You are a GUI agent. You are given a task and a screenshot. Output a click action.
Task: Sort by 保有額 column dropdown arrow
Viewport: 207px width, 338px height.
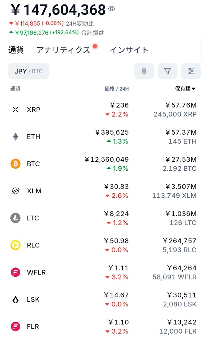[x=193, y=89]
